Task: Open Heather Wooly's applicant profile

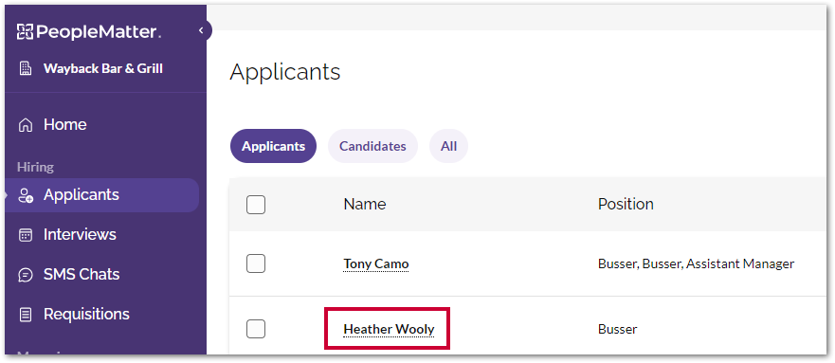Action: click(x=389, y=330)
